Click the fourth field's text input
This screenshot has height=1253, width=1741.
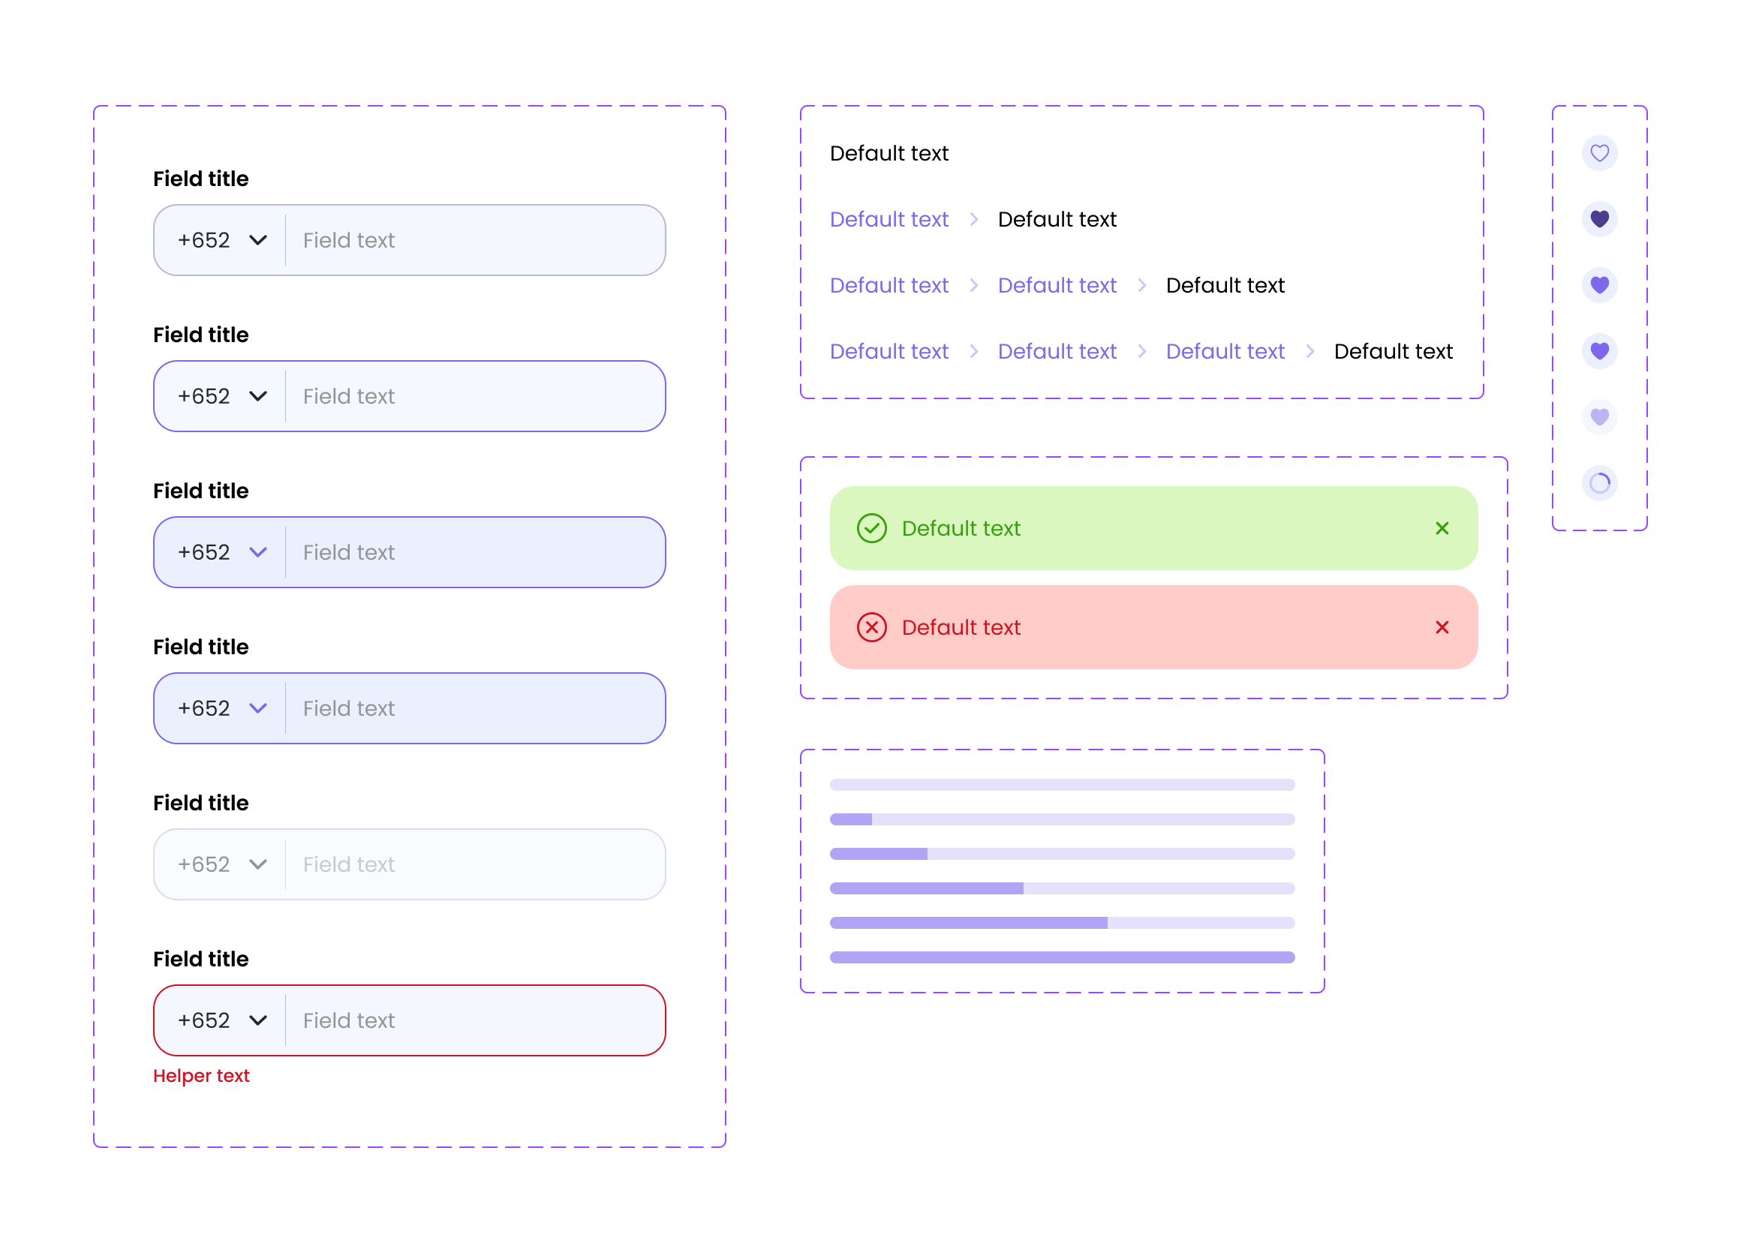[472, 709]
